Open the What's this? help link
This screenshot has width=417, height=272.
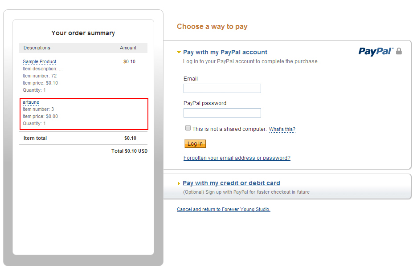282,130
